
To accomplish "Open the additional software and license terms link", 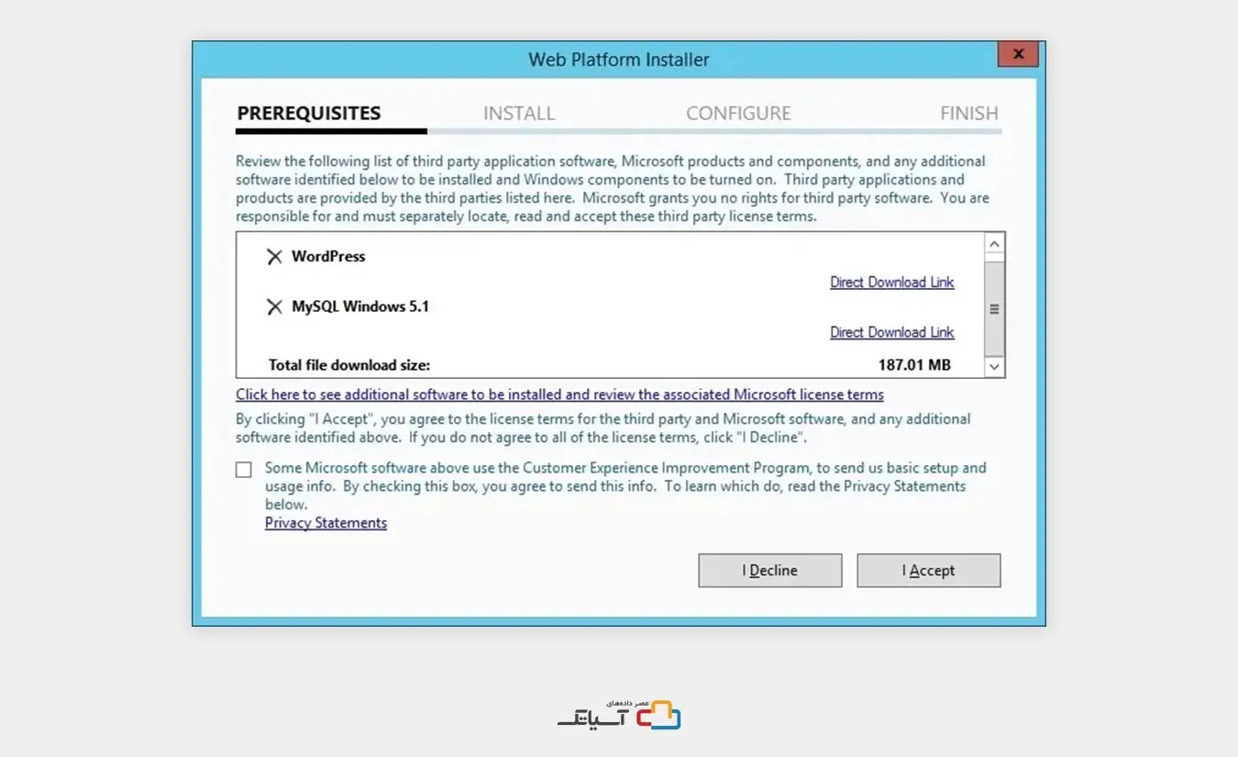I will 559,395.
